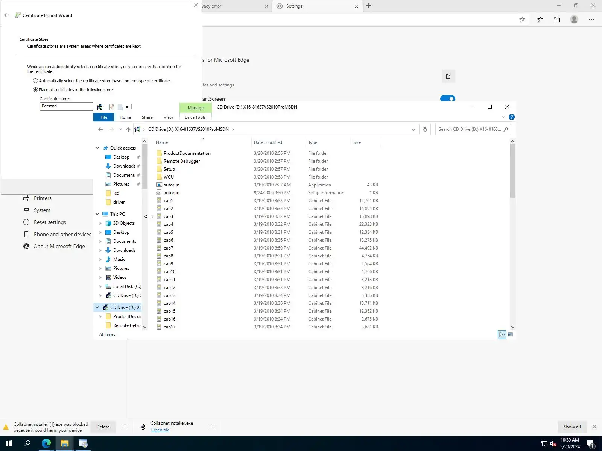Select the cab7 Cabinet File
The image size is (602, 451).
(168, 248)
